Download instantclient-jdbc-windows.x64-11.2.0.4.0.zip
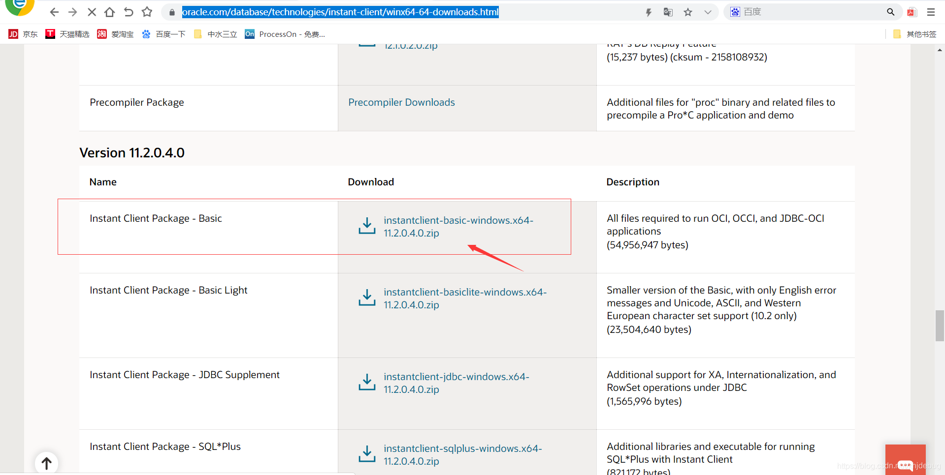 [456, 383]
